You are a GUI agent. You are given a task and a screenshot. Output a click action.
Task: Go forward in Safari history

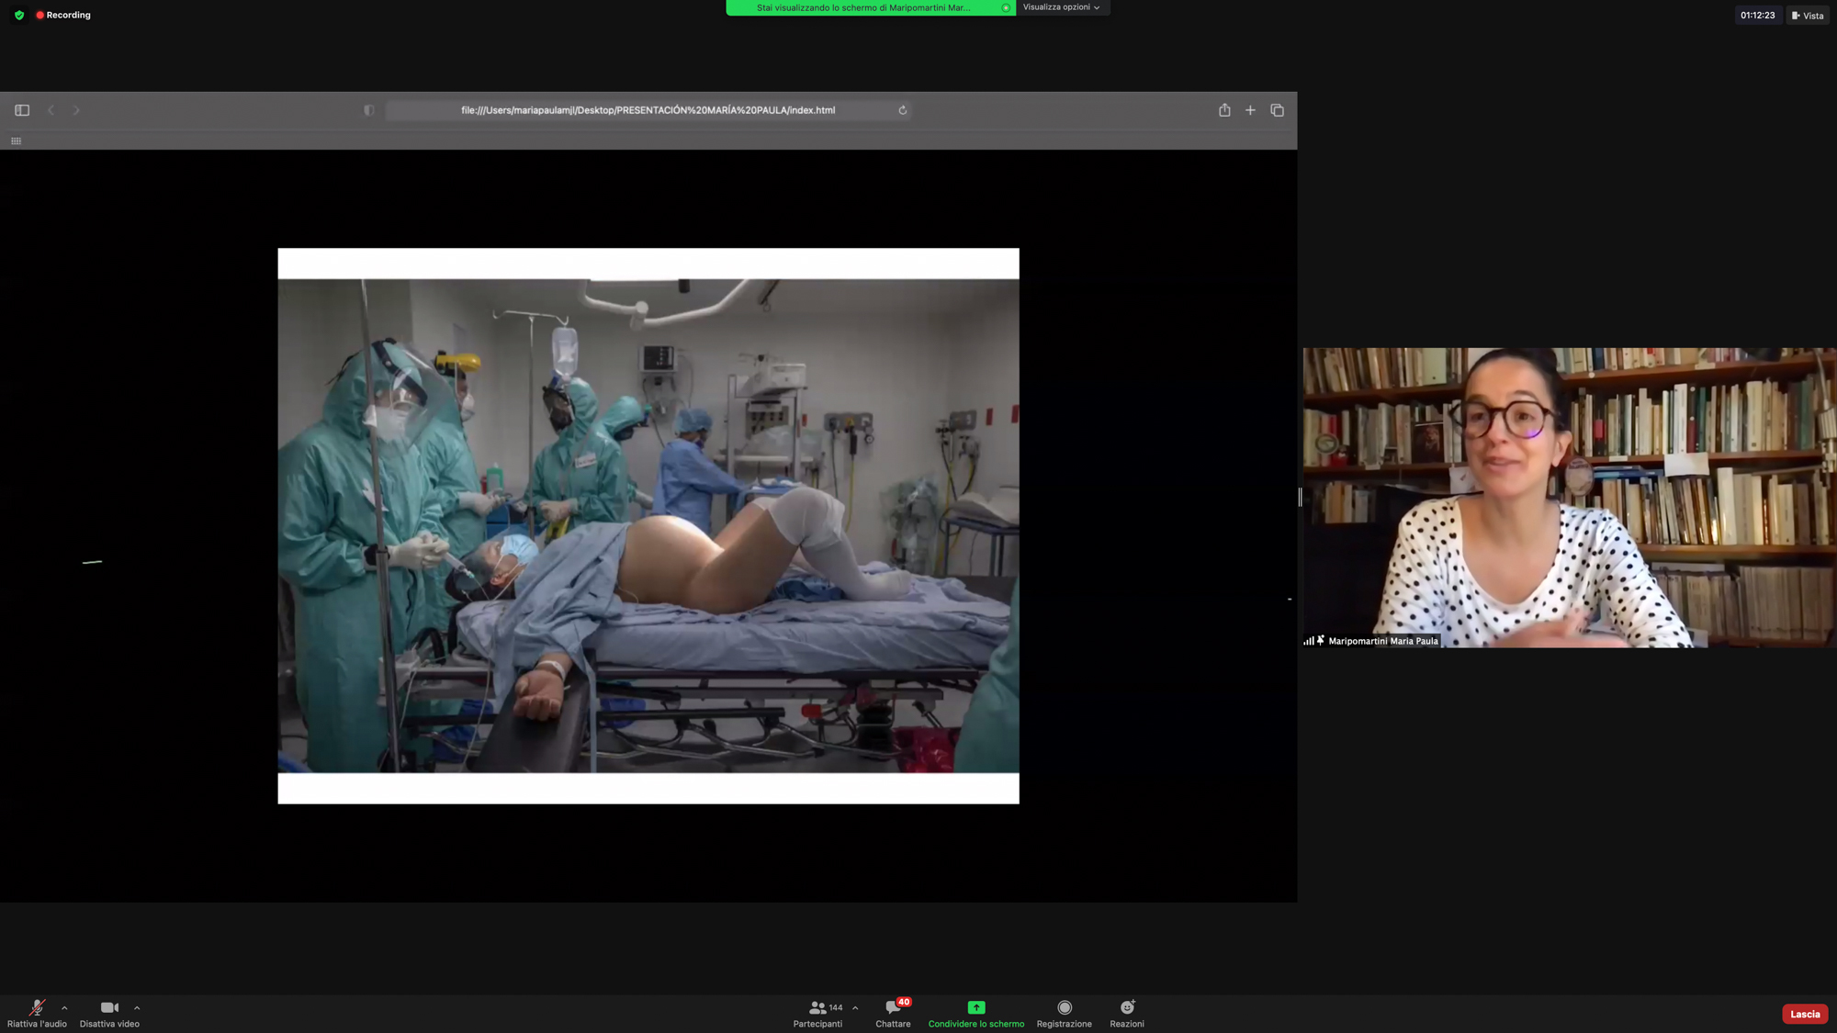tap(76, 110)
